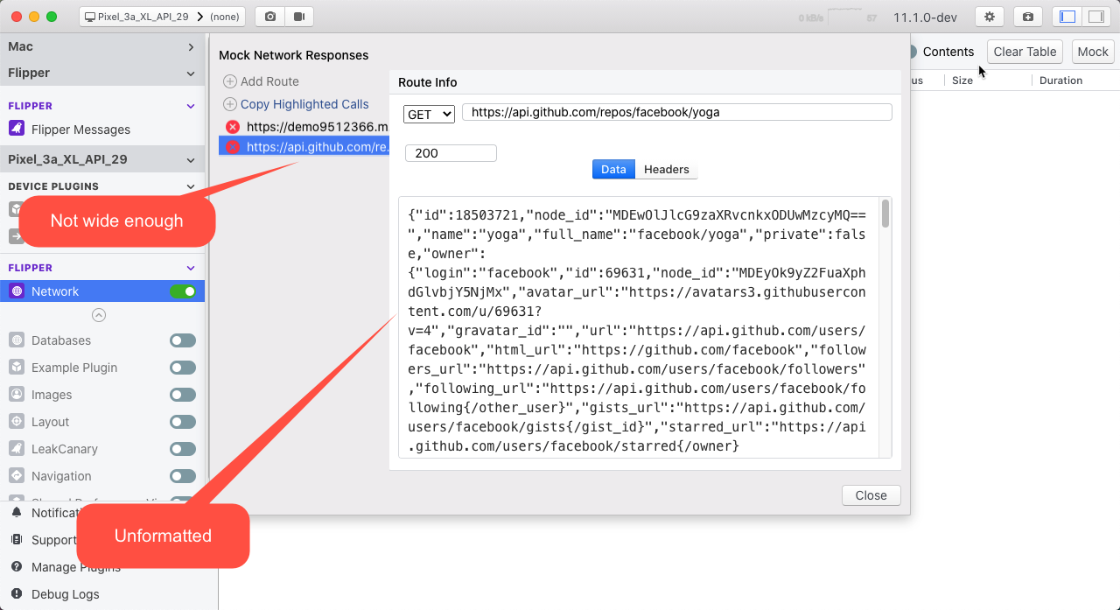The image size is (1120, 610).
Task: Start screen recording with the video icon
Action: pos(299,17)
